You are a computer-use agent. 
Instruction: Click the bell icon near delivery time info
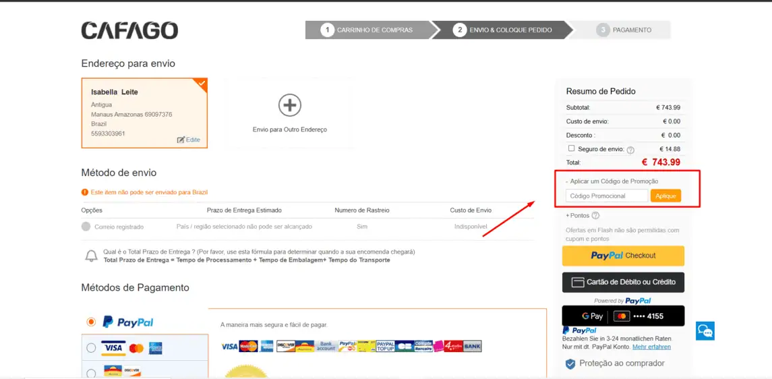pyautogui.click(x=92, y=256)
